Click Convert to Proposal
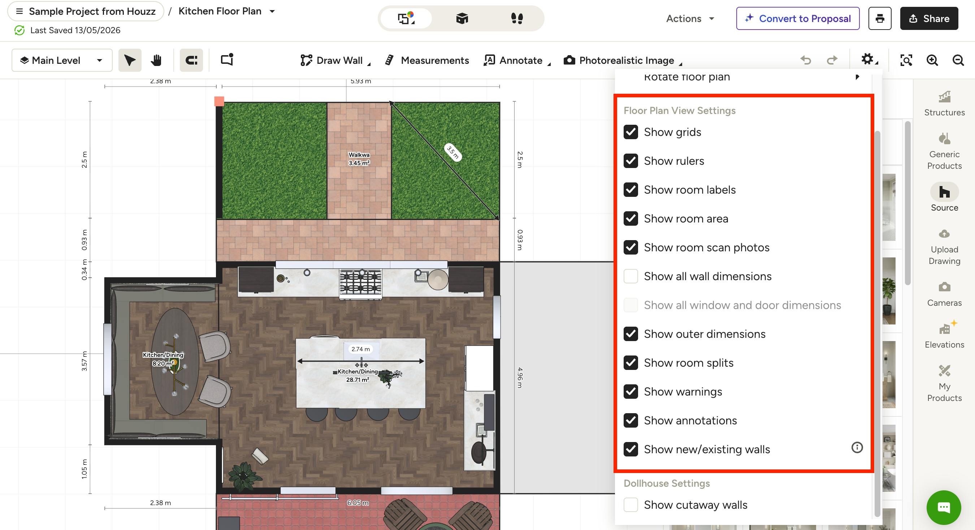The image size is (975, 530). coord(797,18)
